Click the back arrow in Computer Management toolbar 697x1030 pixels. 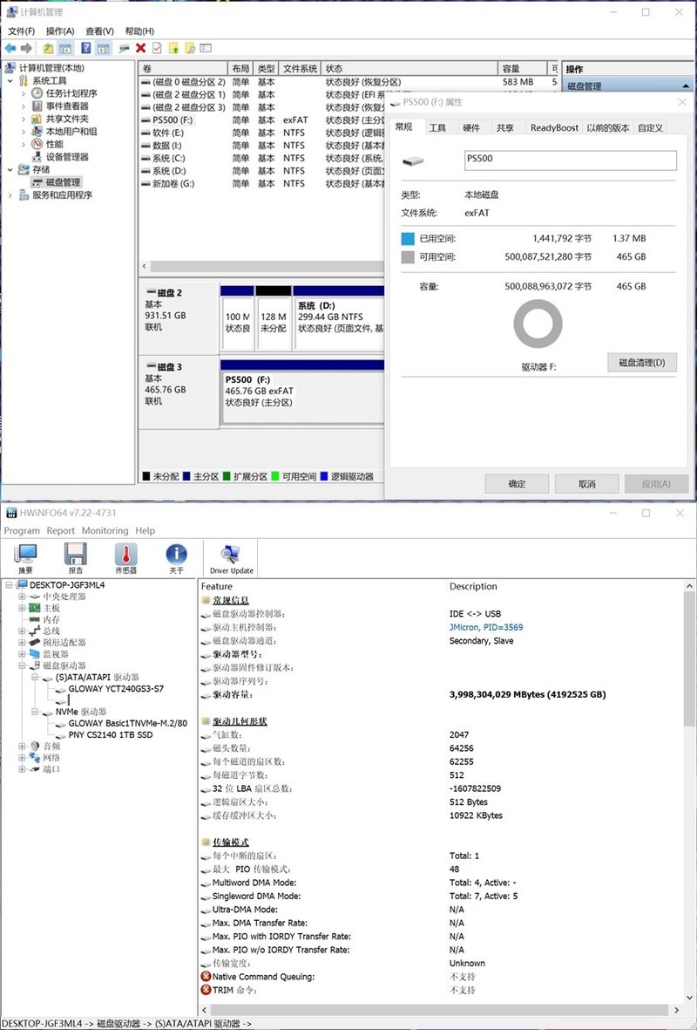point(10,48)
